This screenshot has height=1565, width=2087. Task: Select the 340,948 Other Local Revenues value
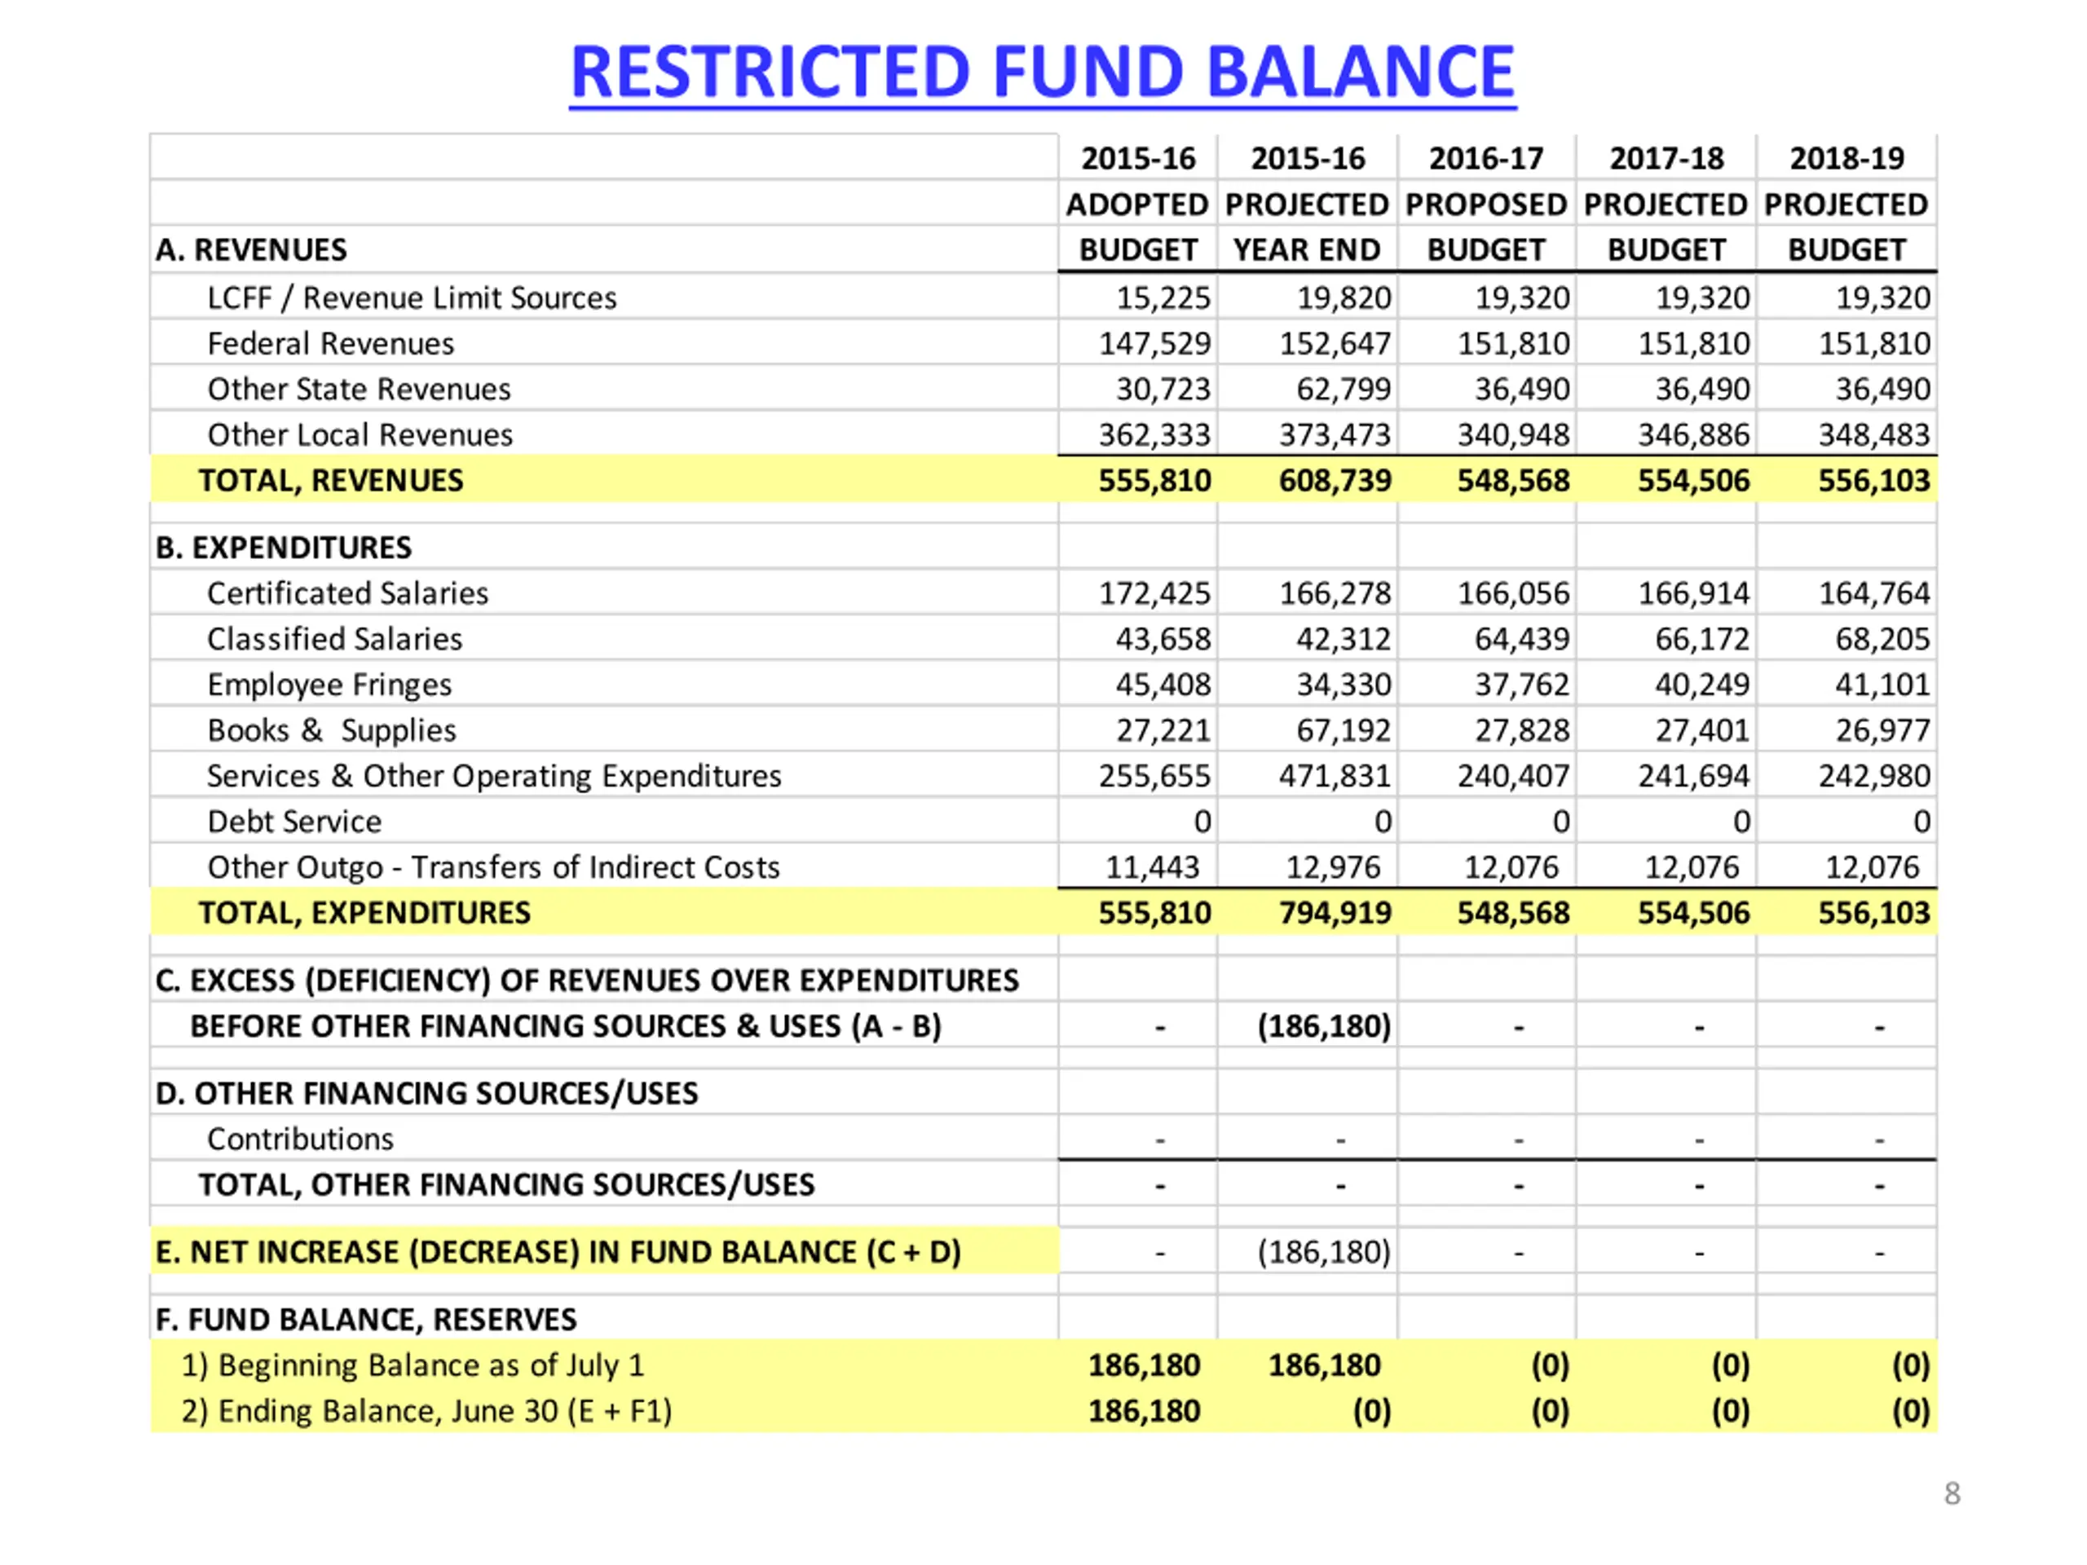pos(1513,435)
